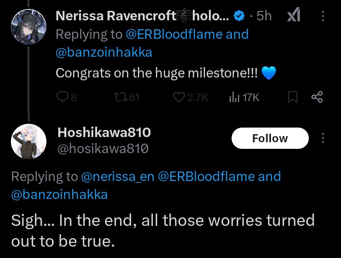341x258 pixels.
Task: Click the @hosikawa810 handle
Action: pos(103,149)
